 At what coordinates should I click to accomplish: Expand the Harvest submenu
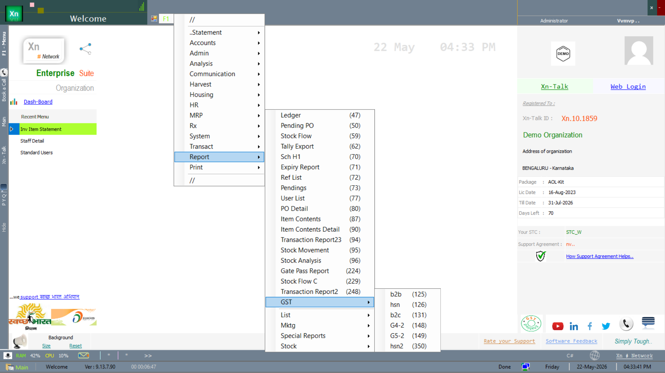(x=219, y=84)
